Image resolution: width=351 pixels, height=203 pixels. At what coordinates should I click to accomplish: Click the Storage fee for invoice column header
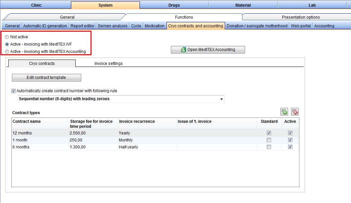click(x=93, y=123)
